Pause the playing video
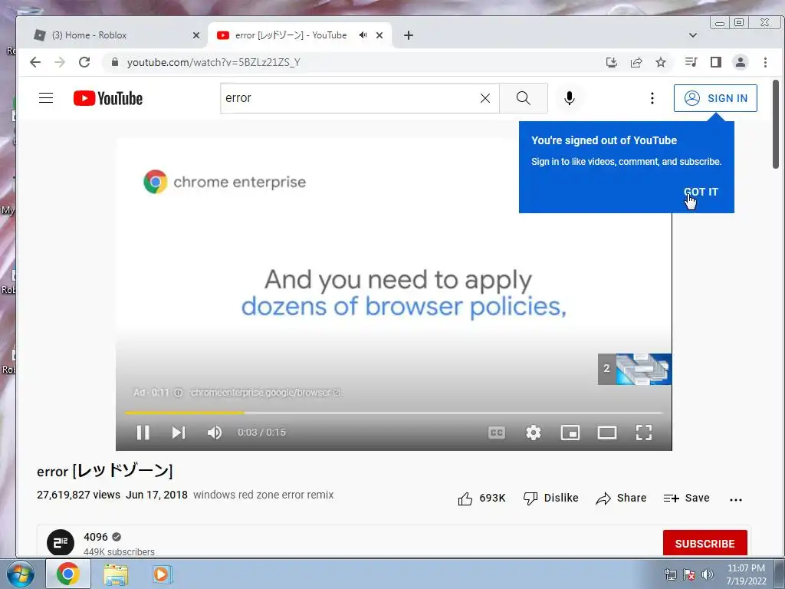This screenshot has height=589, width=785. pos(143,433)
